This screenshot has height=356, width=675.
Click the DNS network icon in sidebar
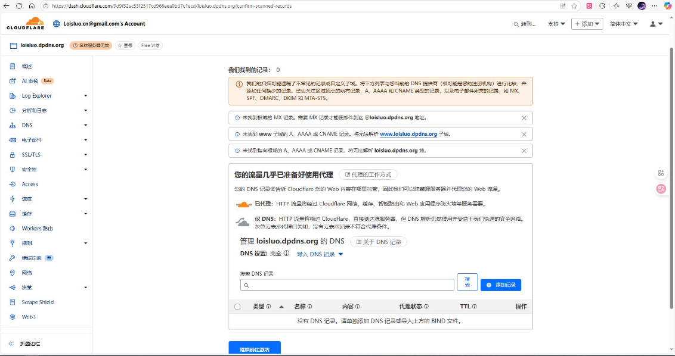[x=13, y=125]
